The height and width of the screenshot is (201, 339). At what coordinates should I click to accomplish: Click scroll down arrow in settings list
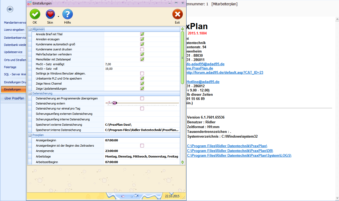click(x=182, y=162)
